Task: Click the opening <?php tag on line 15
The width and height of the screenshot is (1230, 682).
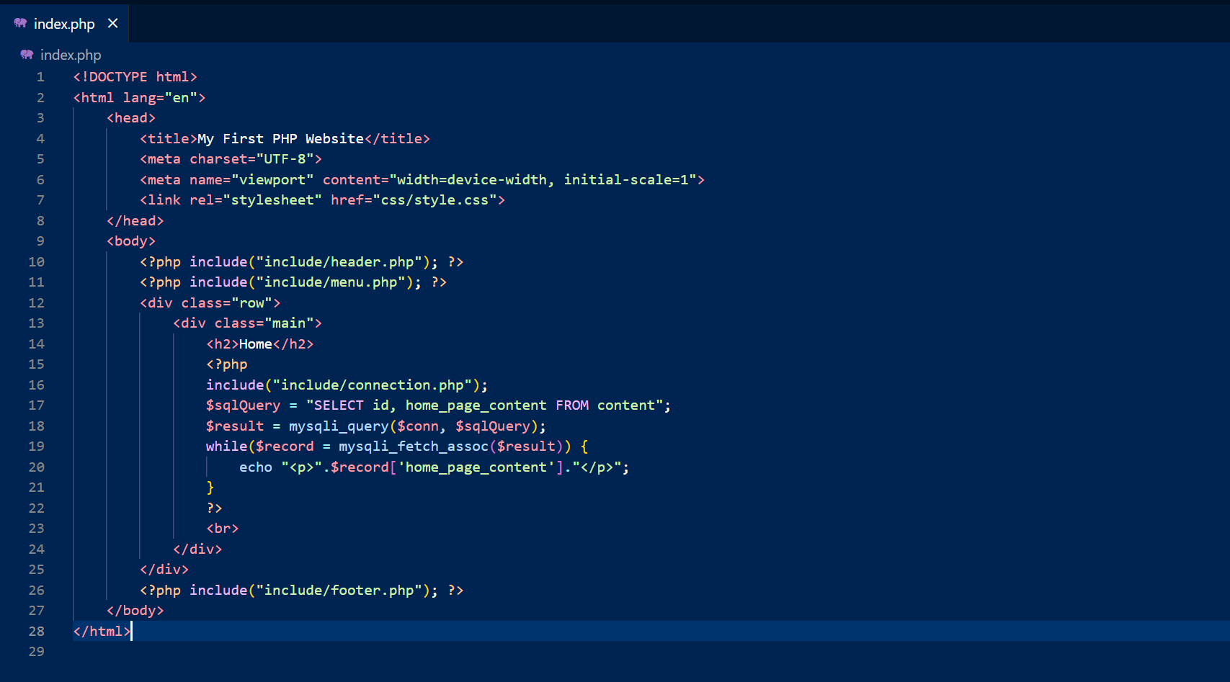Action: click(x=227, y=364)
